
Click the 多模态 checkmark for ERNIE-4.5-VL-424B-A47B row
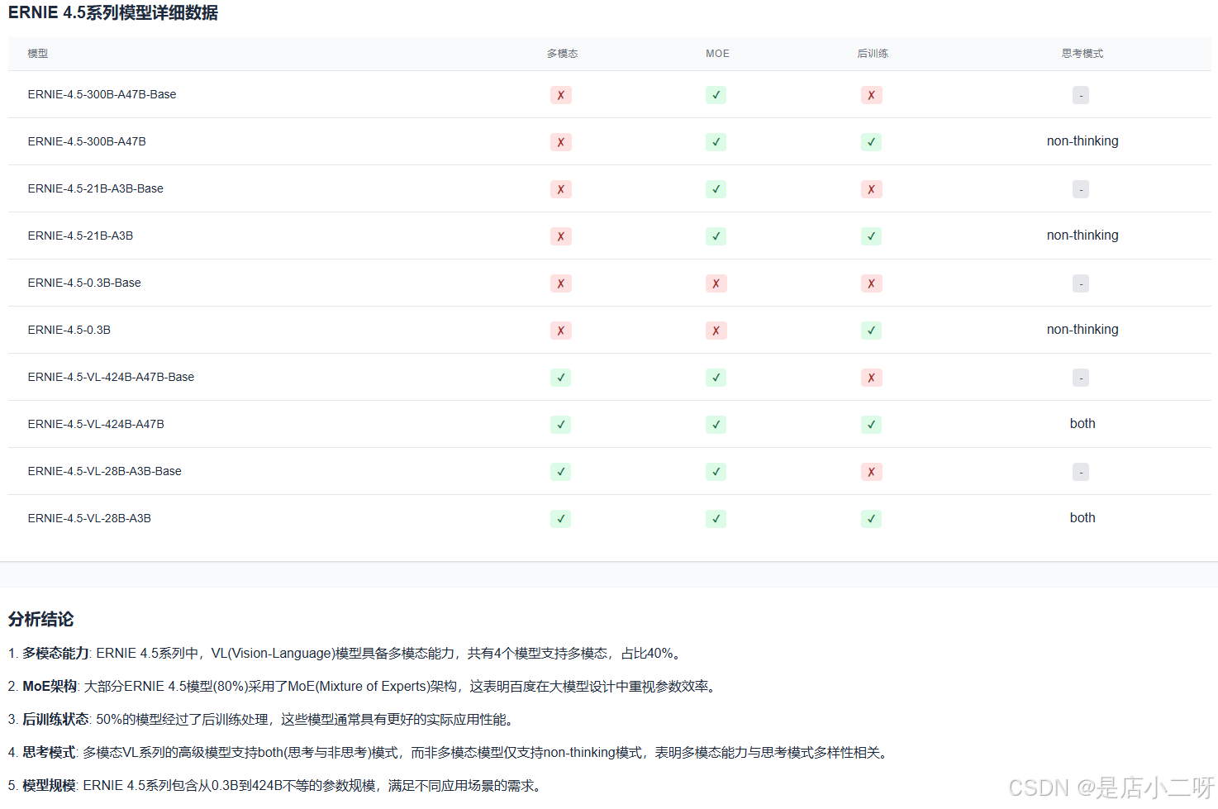[x=561, y=425]
